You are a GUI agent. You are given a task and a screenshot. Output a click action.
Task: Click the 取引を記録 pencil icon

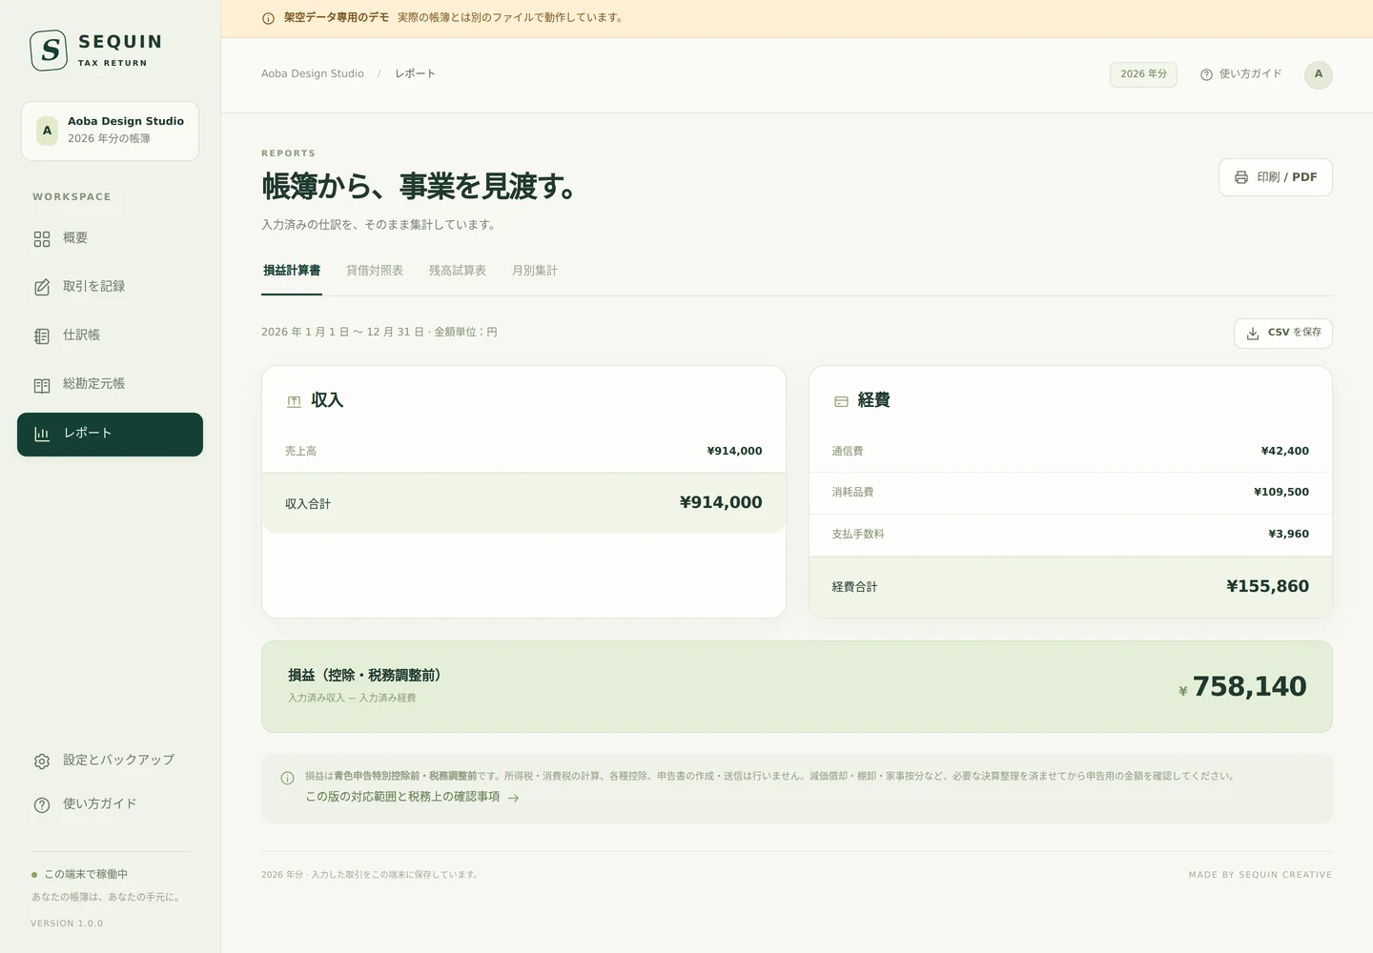(x=42, y=288)
